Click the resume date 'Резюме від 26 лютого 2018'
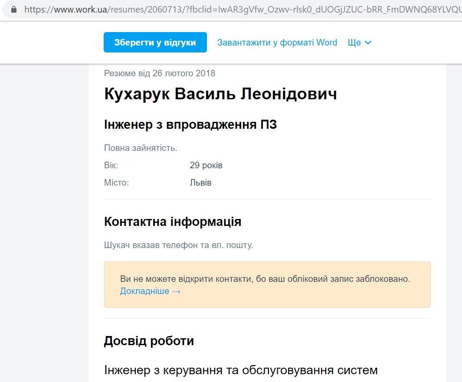Viewport: 462px width, 382px height. (x=160, y=73)
